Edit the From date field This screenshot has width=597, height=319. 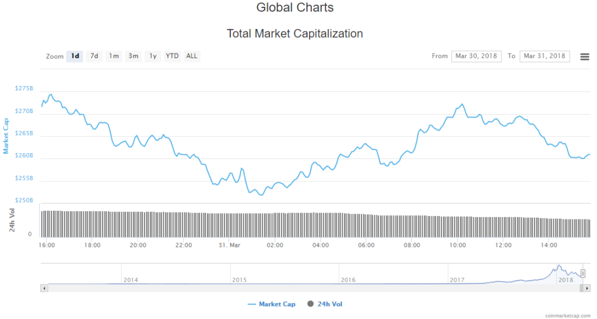[x=476, y=56]
